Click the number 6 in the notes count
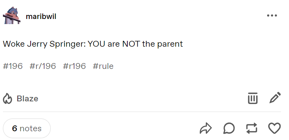The height and width of the screenshot is (140, 289). point(15,128)
